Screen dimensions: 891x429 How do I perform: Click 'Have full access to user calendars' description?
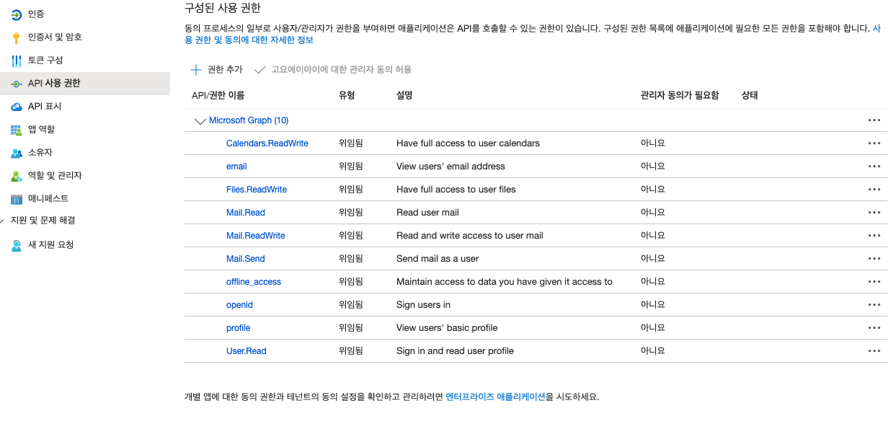[x=468, y=143]
